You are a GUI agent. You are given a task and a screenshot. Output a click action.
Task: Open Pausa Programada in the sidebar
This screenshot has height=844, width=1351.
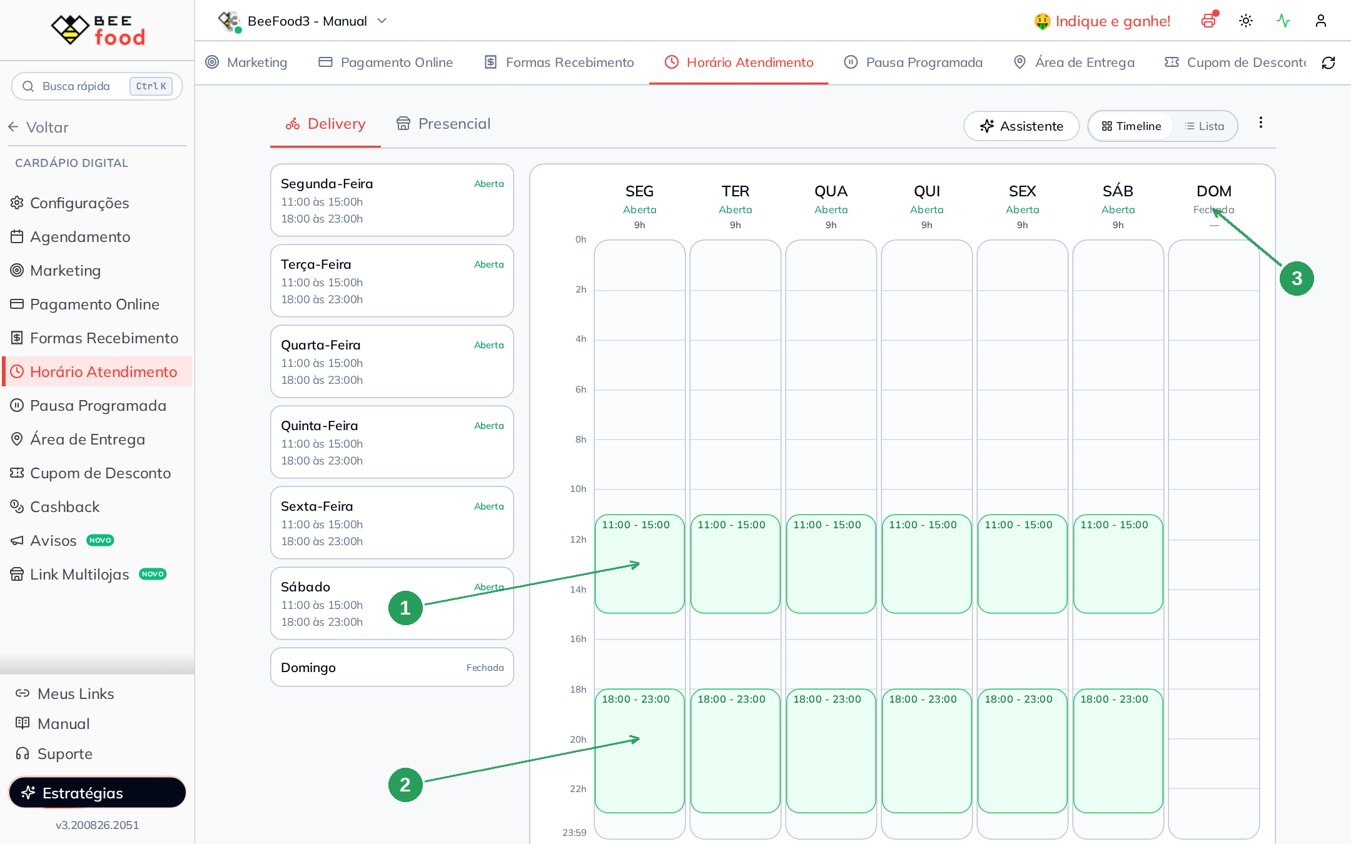click(x=98, y=405)
